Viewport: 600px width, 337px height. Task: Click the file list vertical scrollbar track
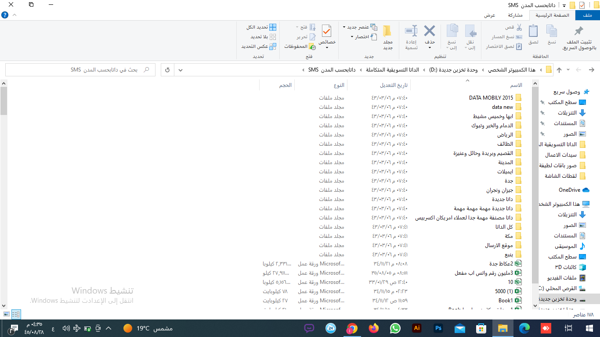[x=4, y=197]
